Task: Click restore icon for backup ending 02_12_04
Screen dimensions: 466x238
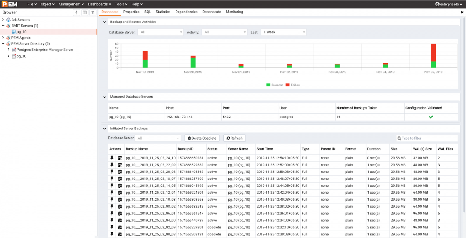Action: click(120, 193)
